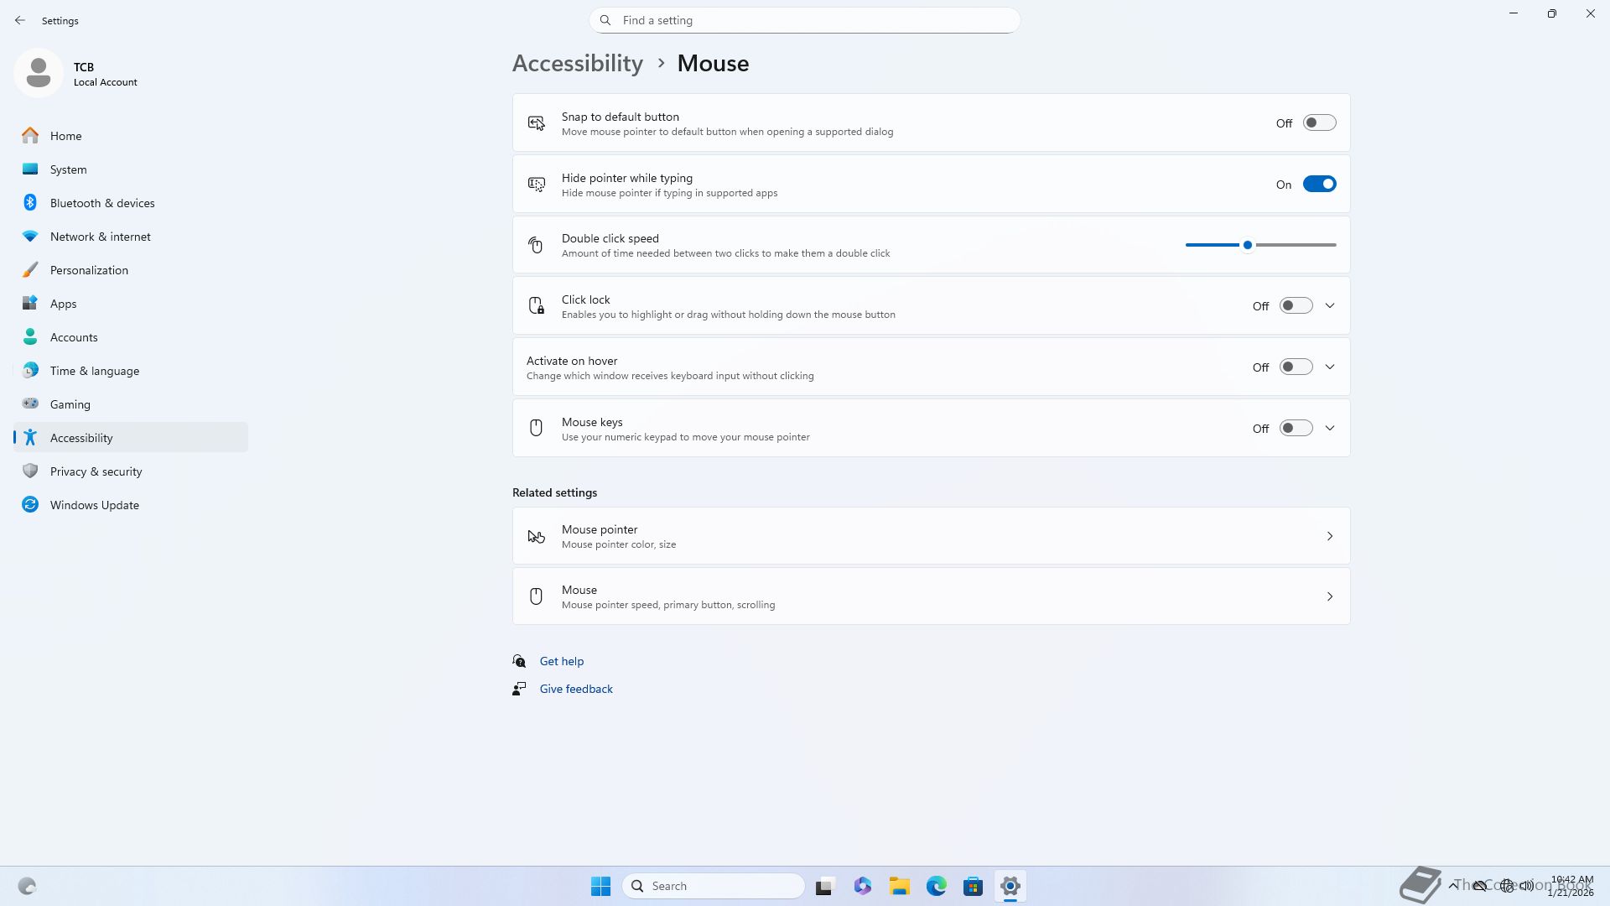Click the Bluetooth & devices icon
The width and height of the screenshot is (1610, 906).
pyautogui.click(x=30, y=203)
